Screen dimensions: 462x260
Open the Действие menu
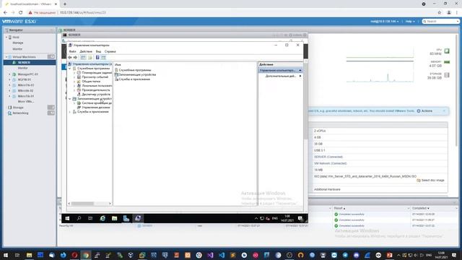click(86, 51)
